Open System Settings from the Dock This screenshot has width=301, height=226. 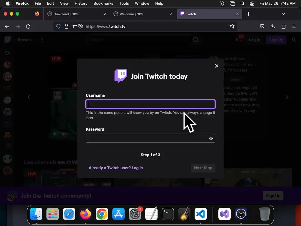click(135, 214)
